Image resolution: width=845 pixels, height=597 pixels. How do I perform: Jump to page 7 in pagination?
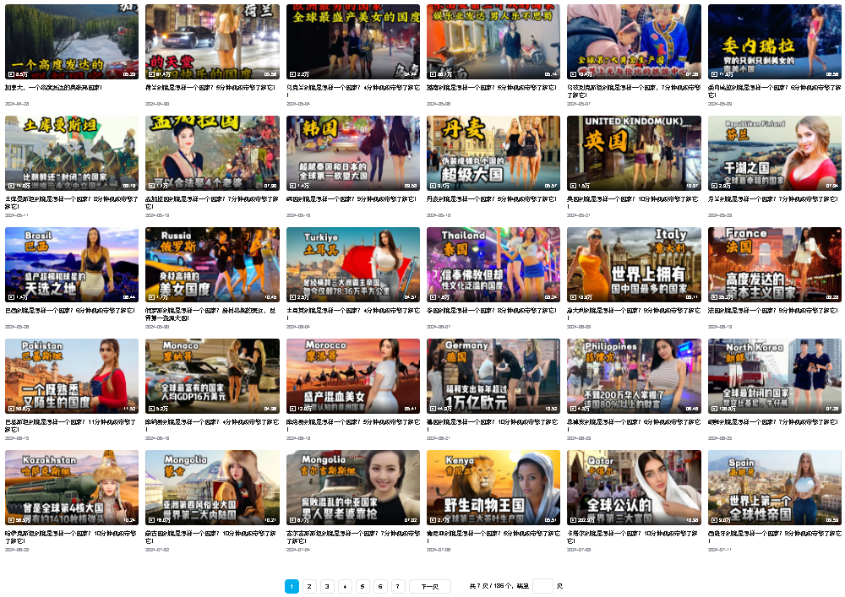pyautogui.click(x=398, y=586)
